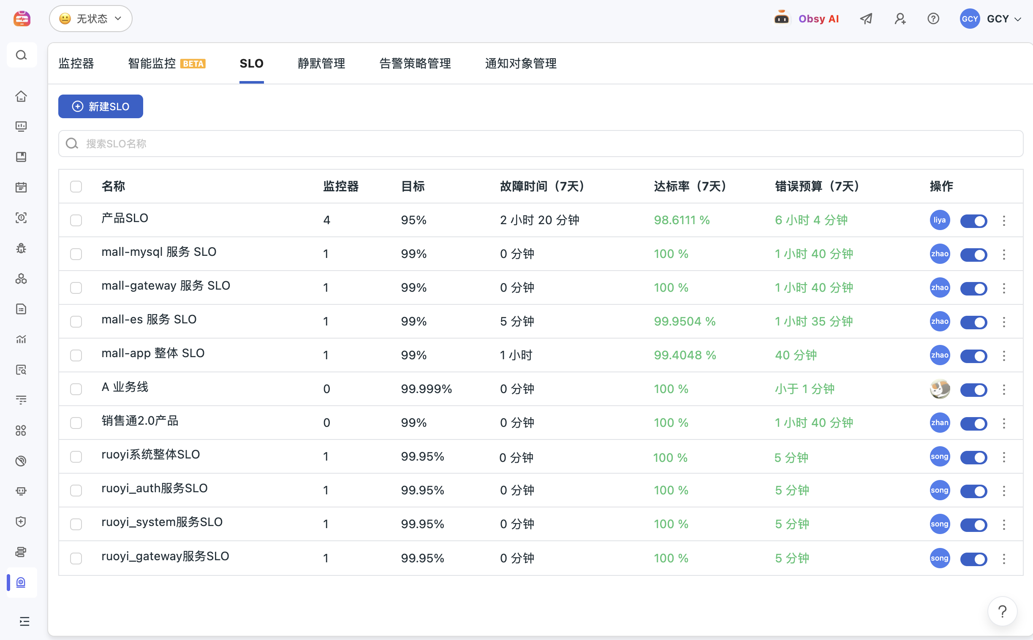Click the 99.999% target value
Viewport: 1033px width, 640px height.
coord(426,389)
